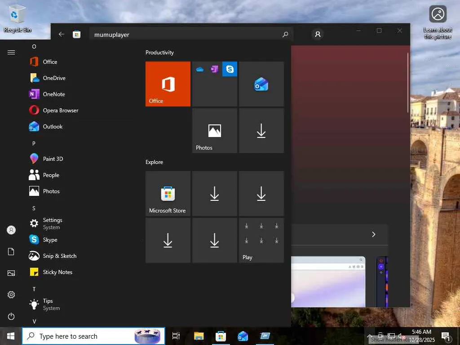Click the Power button in Start sidebar
The height and width of the screenshot is (345, 460).
coord(11,316)
